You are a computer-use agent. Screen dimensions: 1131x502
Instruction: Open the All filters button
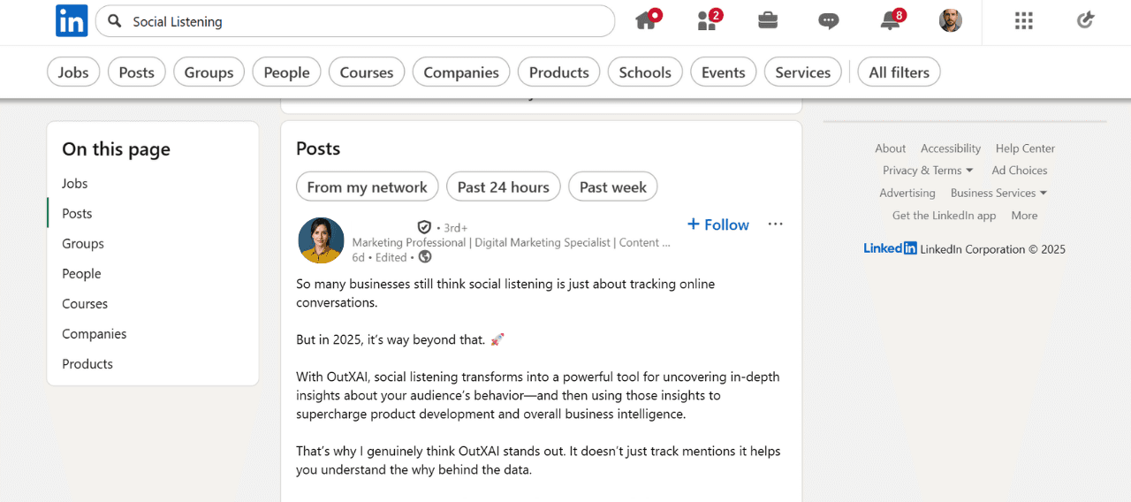[899, 72]
